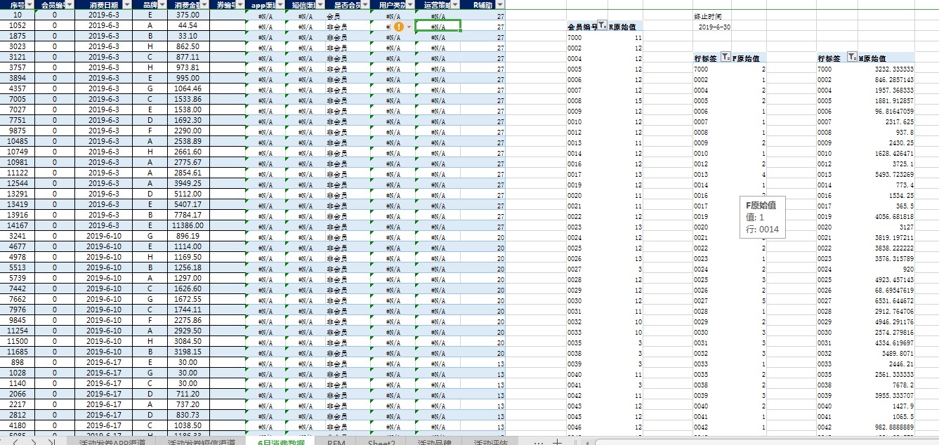Image resolution: width=939 pixels, height=445 pixels.
Task: Go to previous sheet with left arrow
Action: tap(17, 441)
